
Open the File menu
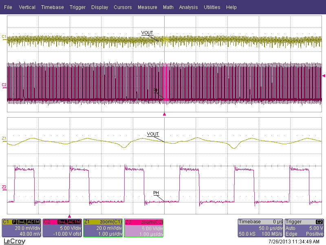pos(9,7)
